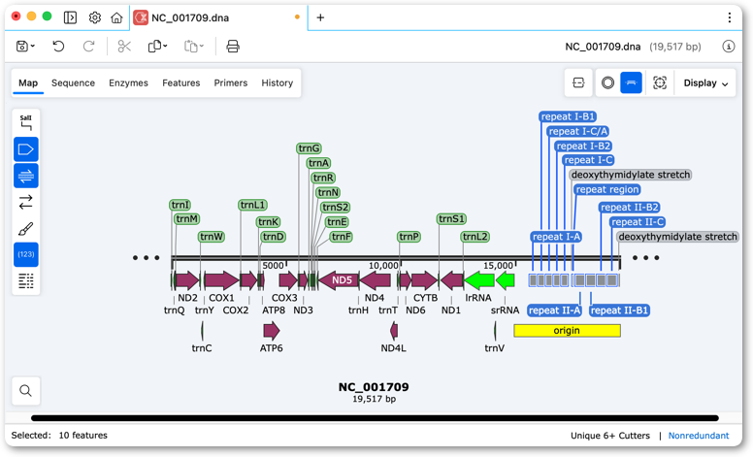This screenshot has width=753, height=457.
Task: Click the Nonredundant link
Action: [x=699, y=436]
